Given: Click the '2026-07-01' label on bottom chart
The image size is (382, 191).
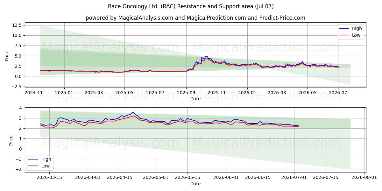Looking at the screenshot, I should click(x=294, y=178).
